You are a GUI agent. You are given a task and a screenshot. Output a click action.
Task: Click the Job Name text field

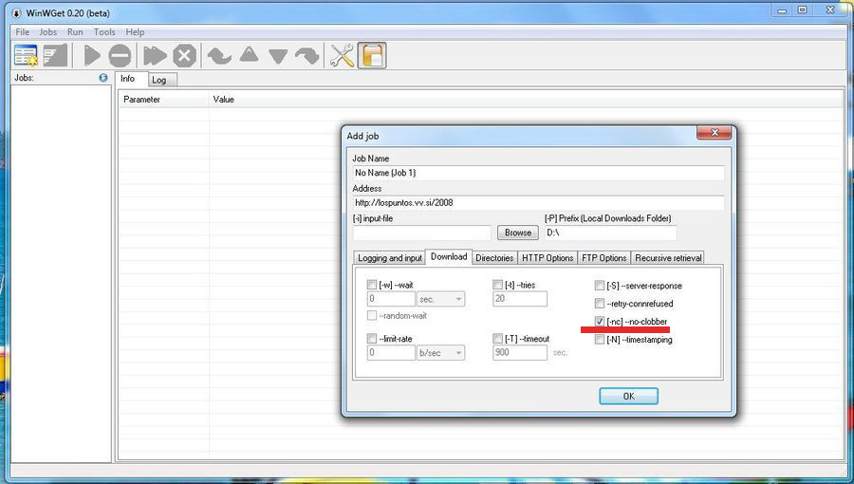[x=538, y=173]
